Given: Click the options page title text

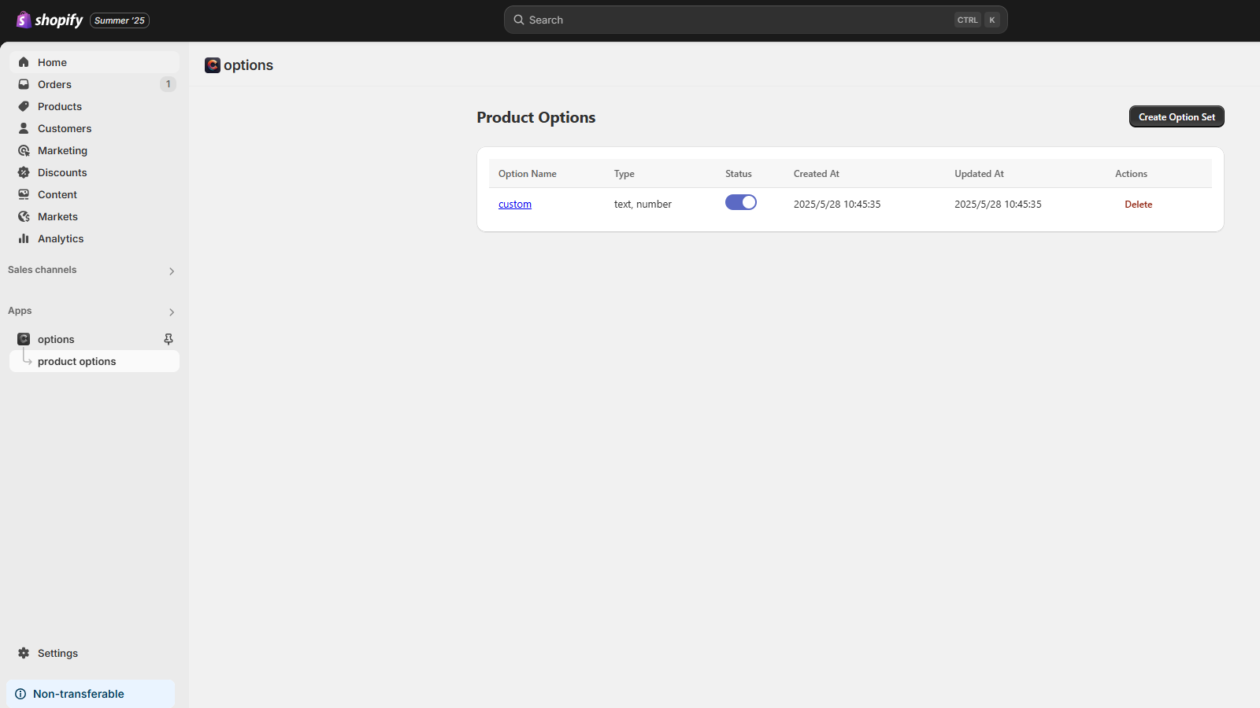Looking at the screenshot, I should [x=248, y=65].
